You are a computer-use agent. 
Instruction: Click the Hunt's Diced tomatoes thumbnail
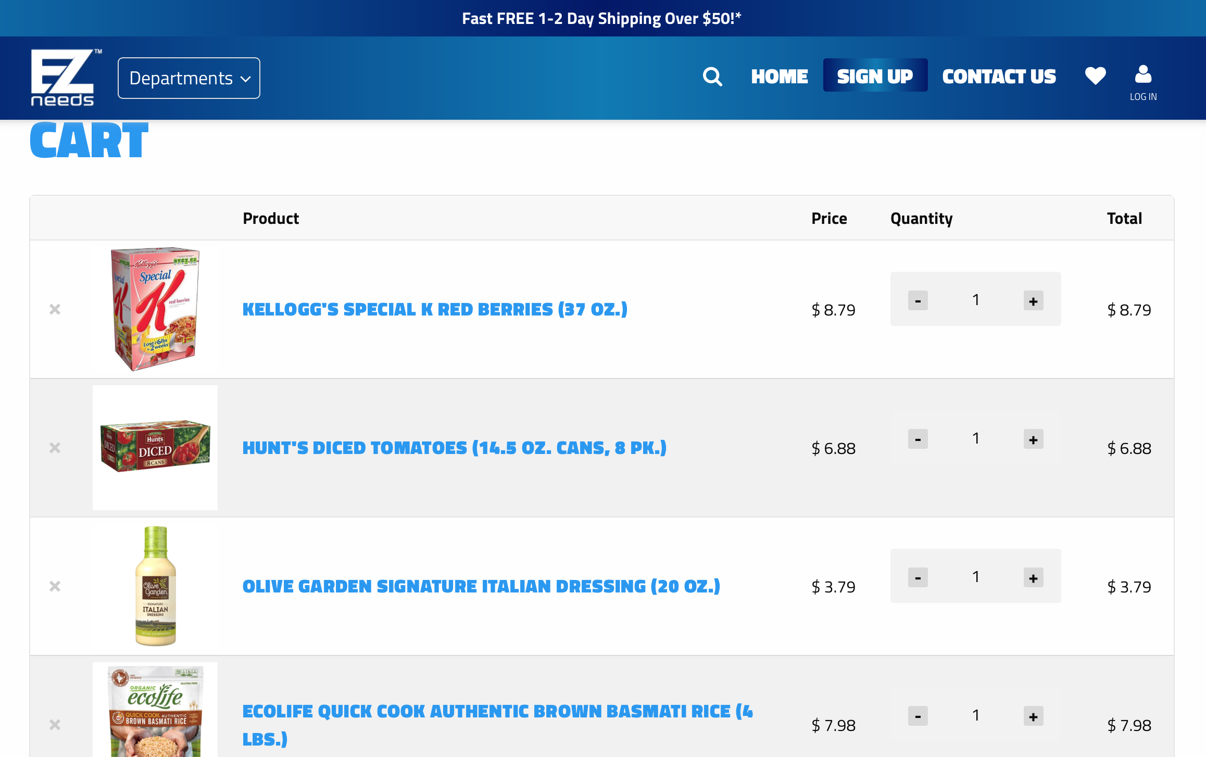click(155, 448)
